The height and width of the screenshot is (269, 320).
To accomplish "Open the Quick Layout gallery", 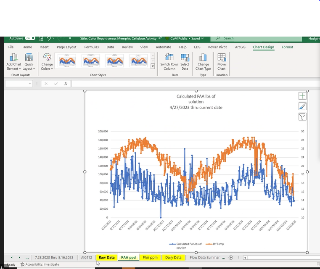I will (29, 61).
